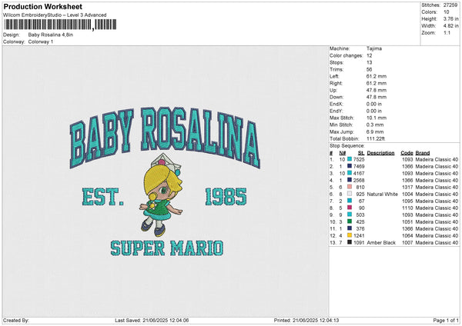Image resolution: width=462 pixels, height=326 pixels.
Task: Click the Trims value 56
Action: point(369,69)
